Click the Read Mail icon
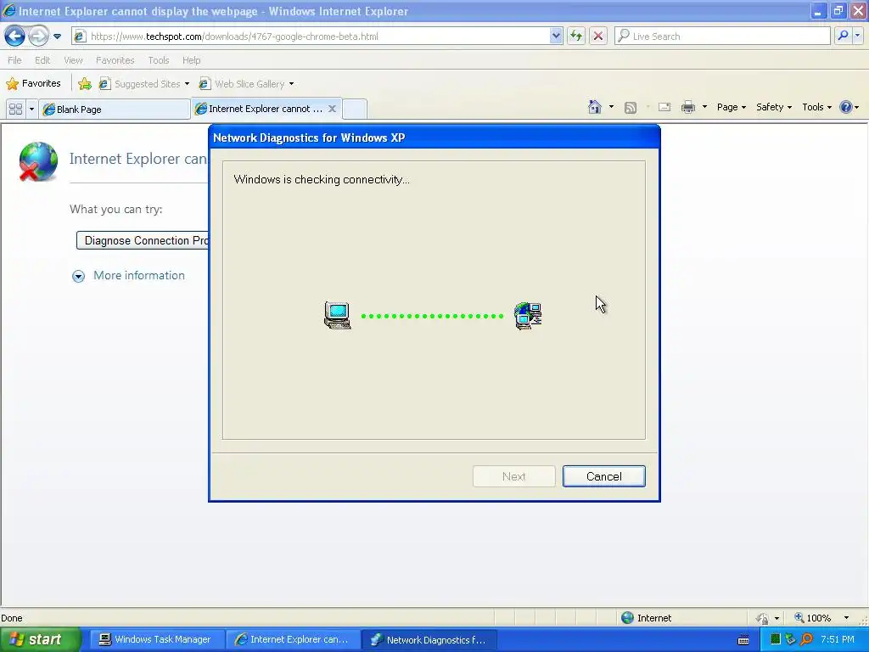The height and width of the screenshot is (652, 869). 664,107
